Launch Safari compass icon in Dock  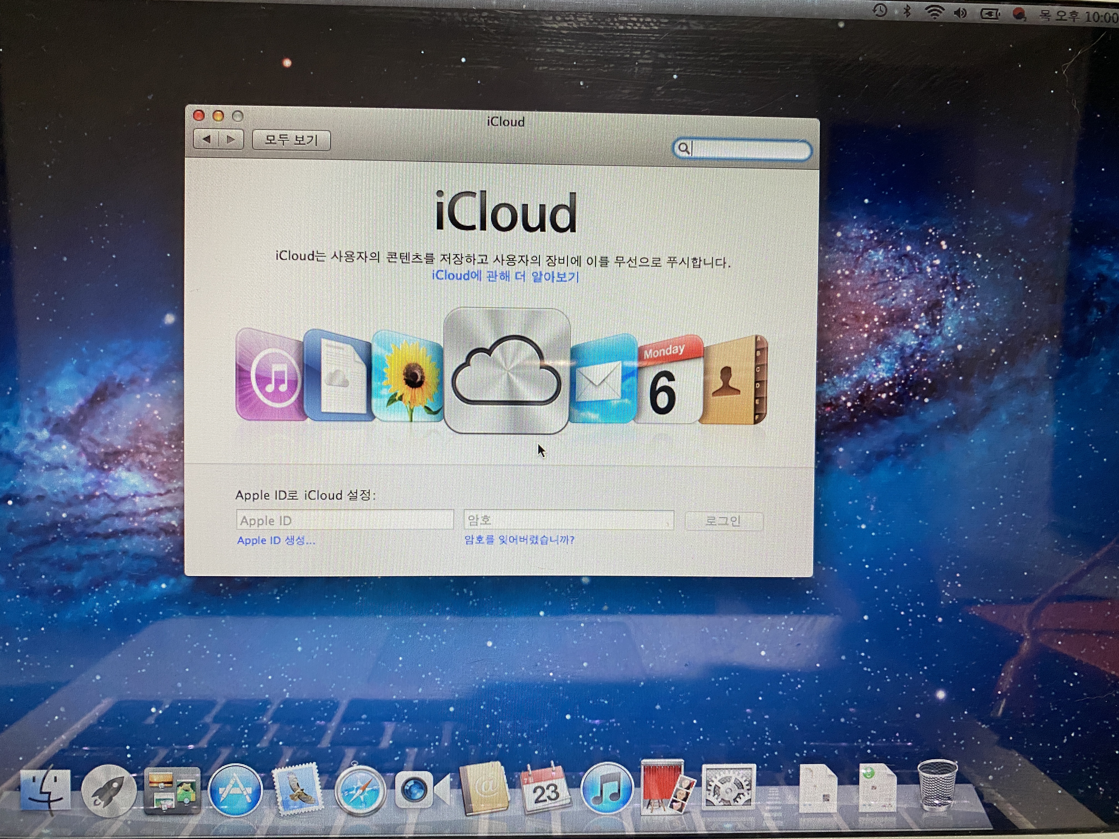pyautogui.click(x=360, y=790)
